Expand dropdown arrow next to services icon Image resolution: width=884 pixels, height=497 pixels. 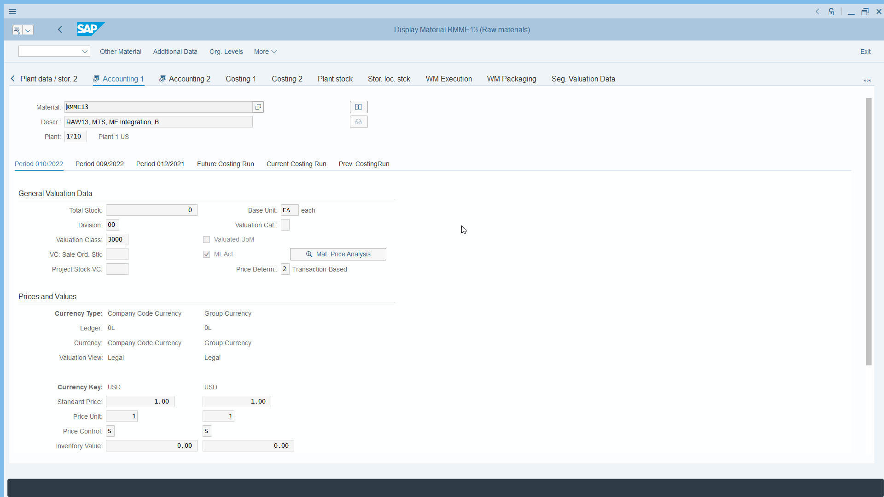click(28, 30)
